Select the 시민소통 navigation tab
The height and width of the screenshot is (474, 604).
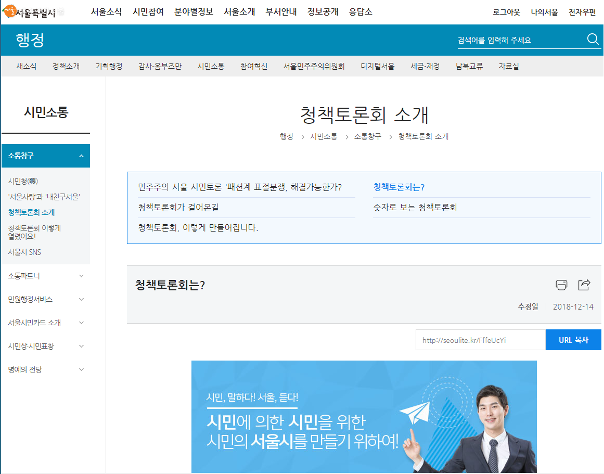pos(211,66)
